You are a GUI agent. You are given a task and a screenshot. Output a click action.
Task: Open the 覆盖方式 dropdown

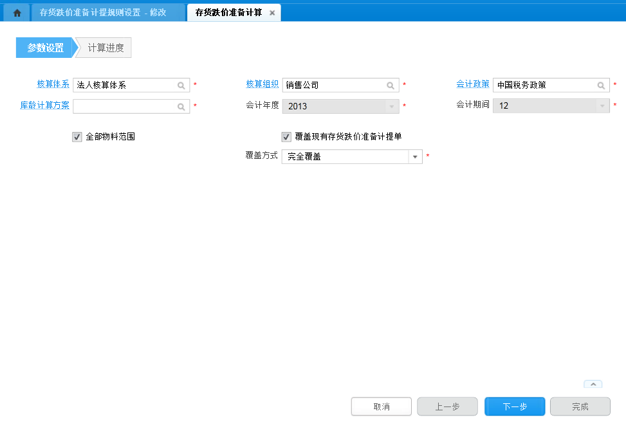click(415, 156)
